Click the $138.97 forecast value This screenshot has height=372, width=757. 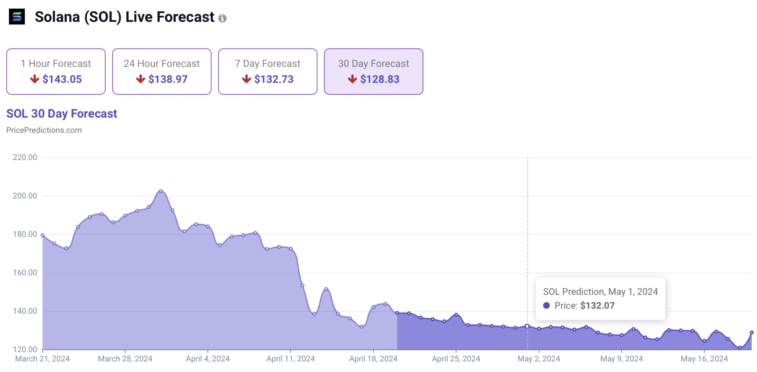tap(168, 79)
